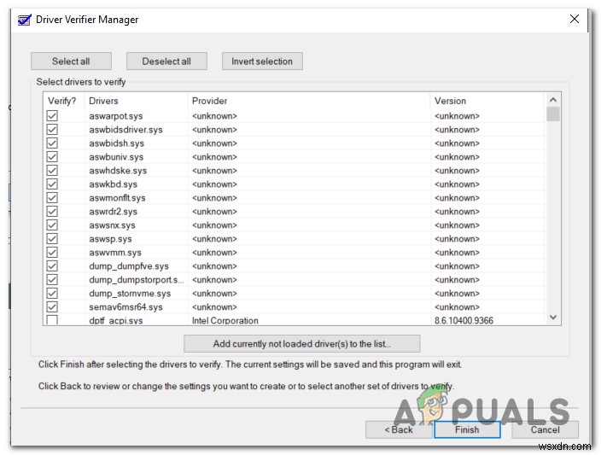
Task: Toggle the dump_stornvme.sys checkbox
Action: 52,294
